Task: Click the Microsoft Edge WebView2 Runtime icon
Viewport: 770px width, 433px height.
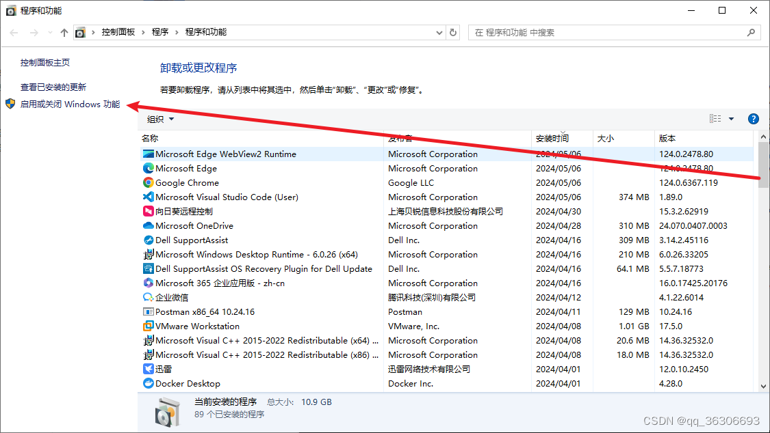Action: coord(149,154)
